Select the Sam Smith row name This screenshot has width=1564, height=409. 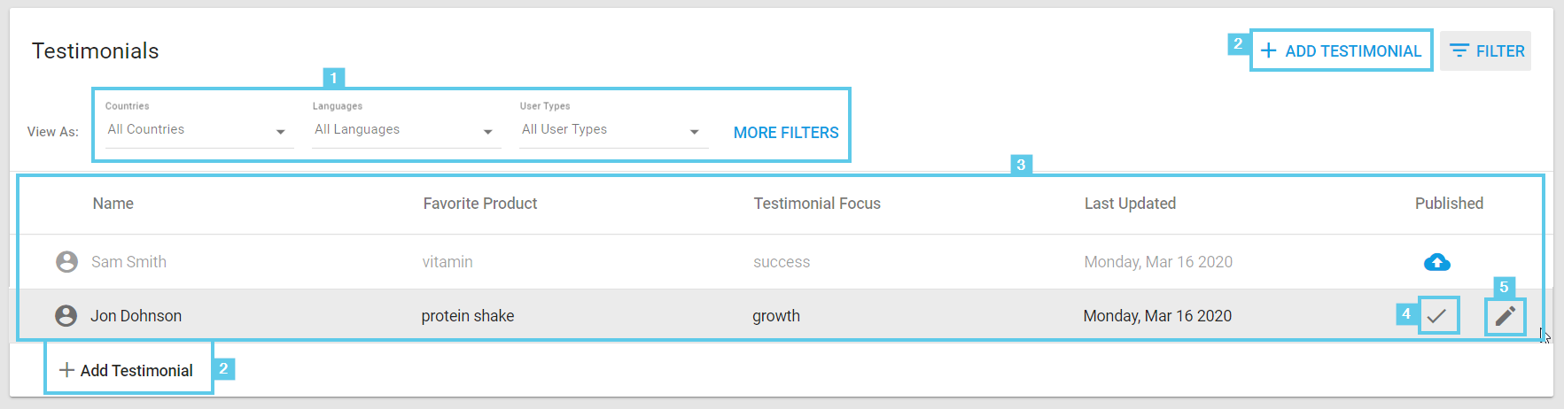click(129, 262)
